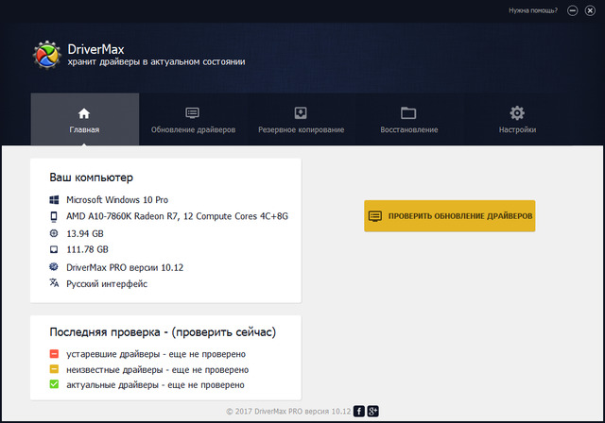Image resolution: width=605 pixels, height=423 pixels.
Task: Click the disk icon beside 111.78 GB
Action: point(53,250)
